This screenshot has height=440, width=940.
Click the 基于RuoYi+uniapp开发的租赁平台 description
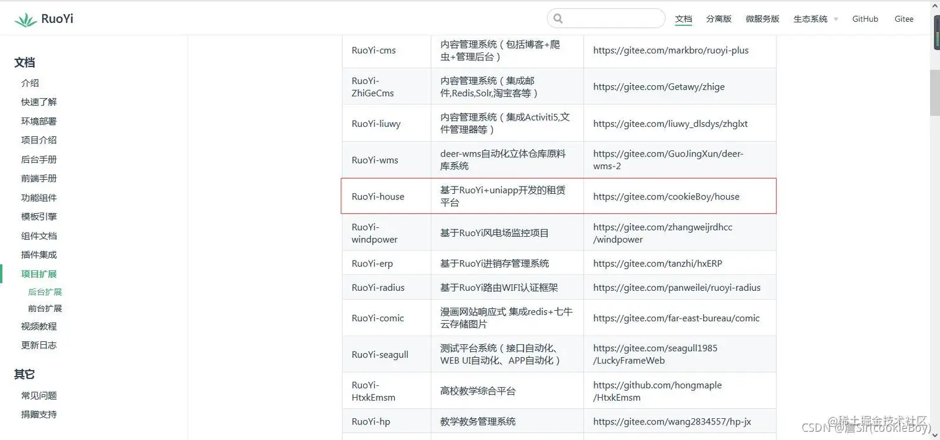click(503, 196)
